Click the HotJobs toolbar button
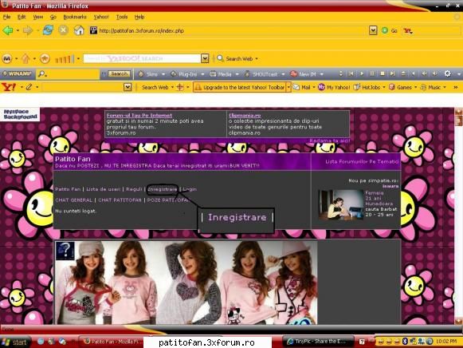Viewport: 463px width, 348px height. pos(367,87)
